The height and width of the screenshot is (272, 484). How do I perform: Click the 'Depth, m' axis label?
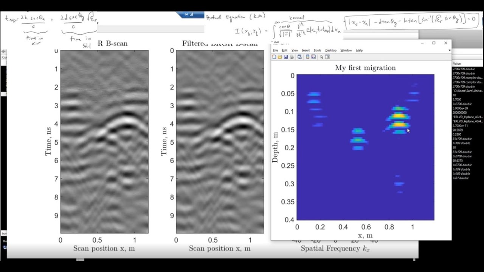[x=275, y=147]
